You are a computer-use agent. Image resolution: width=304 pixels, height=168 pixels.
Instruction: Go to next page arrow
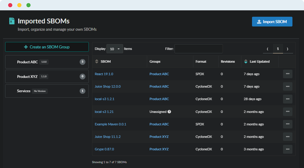point(288,49)
